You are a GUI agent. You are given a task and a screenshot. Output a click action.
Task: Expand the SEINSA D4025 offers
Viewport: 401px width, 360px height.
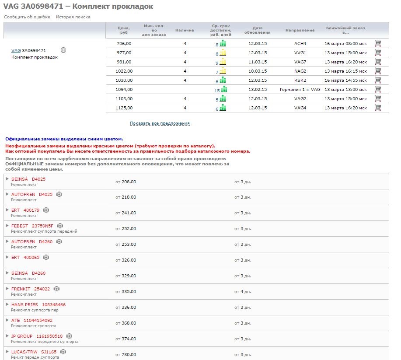click(7, 178)
